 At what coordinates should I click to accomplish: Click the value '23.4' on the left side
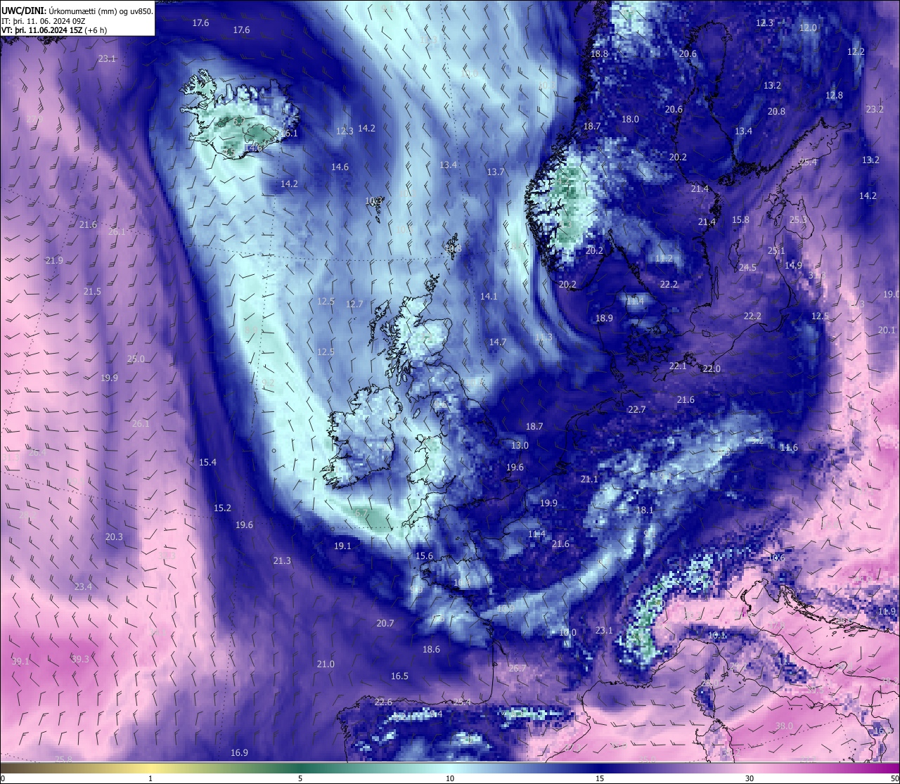click(x=83, y=587)
